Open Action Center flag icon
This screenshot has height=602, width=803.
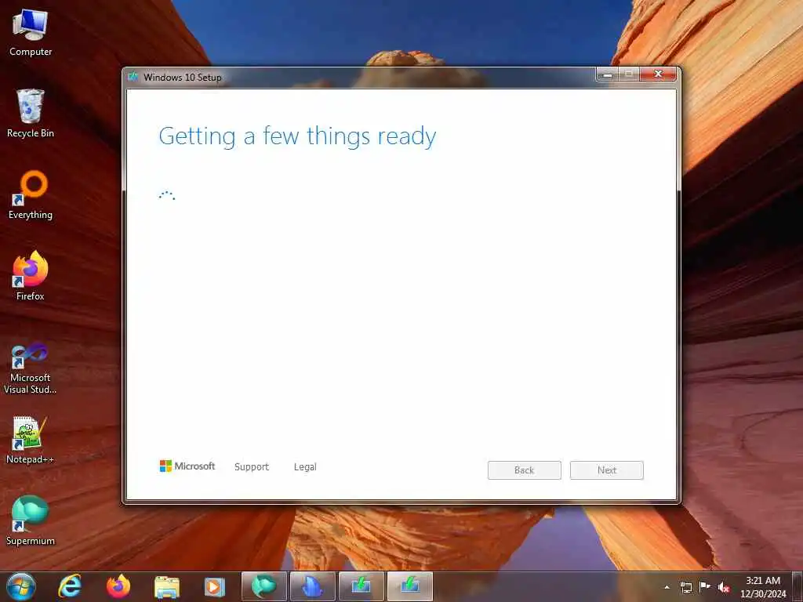point(705,587)
